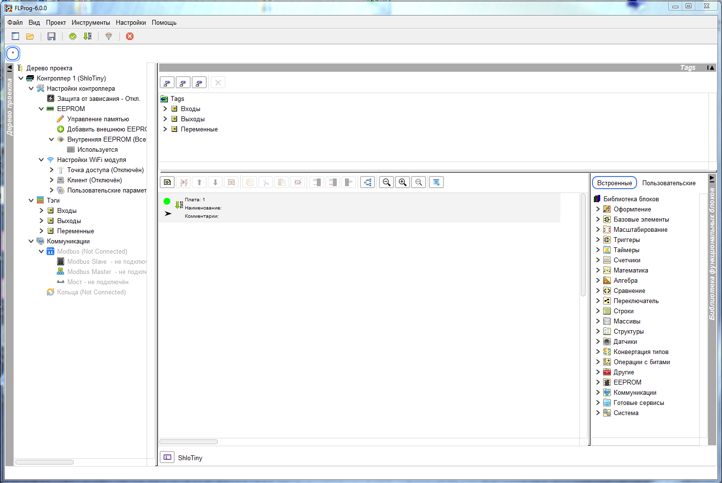722x483 pixels.
Task: Verify project with the green checkmark icon
Action: [x=73, y=36]
